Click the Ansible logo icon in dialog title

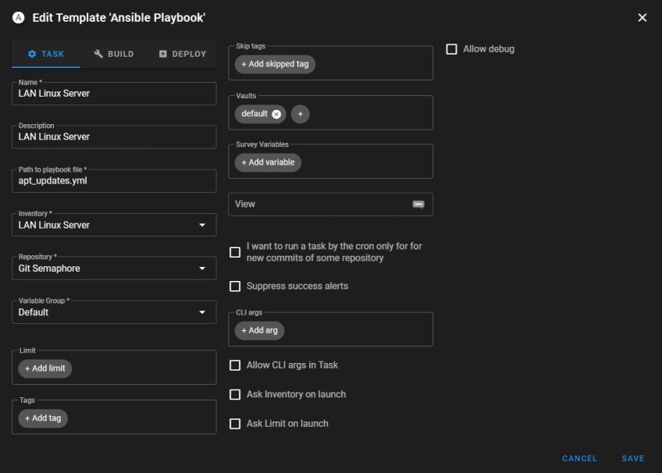pyautogui.click(x=19, y=17)
